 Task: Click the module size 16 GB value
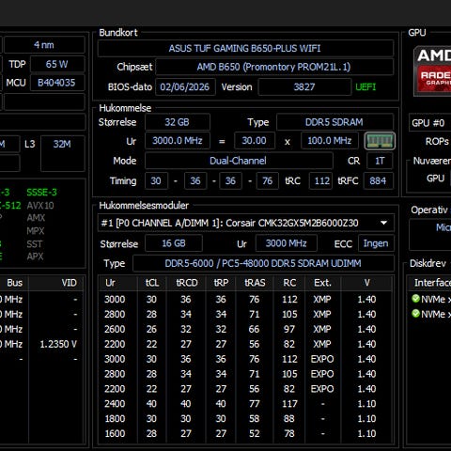174,243
